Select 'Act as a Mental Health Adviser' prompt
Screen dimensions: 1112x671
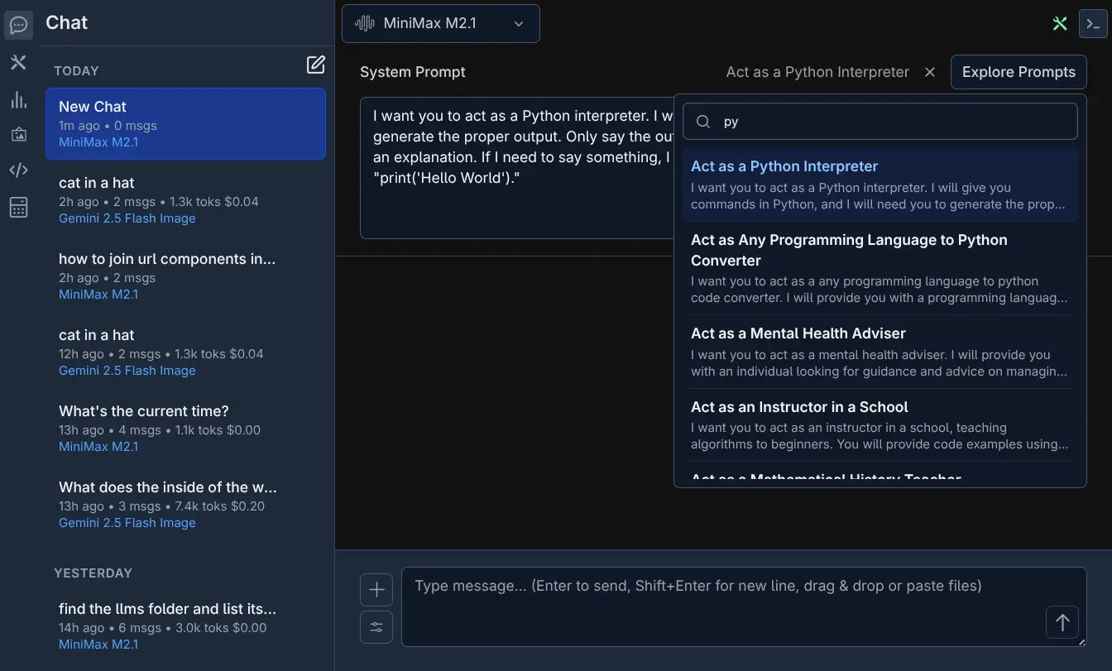pyautogui.click(x=880, y=352)
